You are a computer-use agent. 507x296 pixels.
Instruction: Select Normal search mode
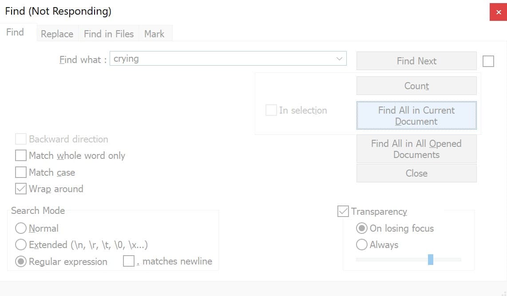tap(21, 228)
